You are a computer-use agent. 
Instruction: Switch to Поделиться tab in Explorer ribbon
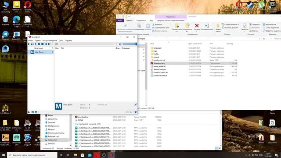coord(141,21)
